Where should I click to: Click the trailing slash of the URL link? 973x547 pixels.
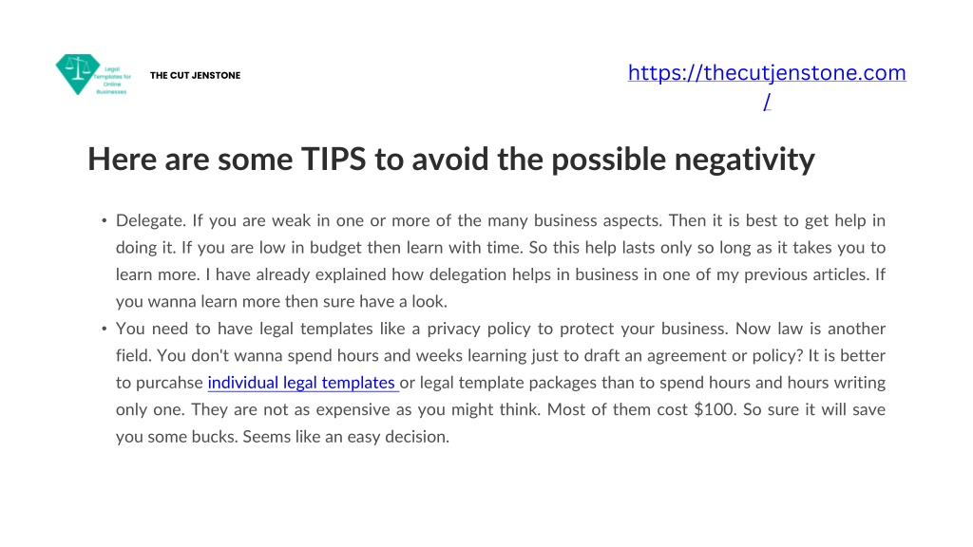(x=767, y=101)
